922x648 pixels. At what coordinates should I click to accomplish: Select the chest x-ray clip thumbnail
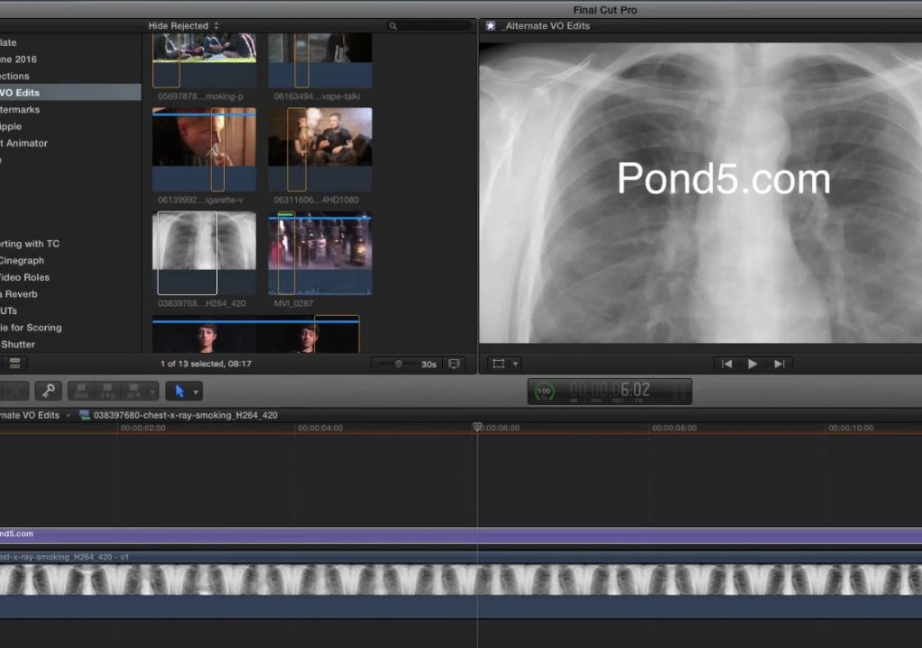[204, 253]
